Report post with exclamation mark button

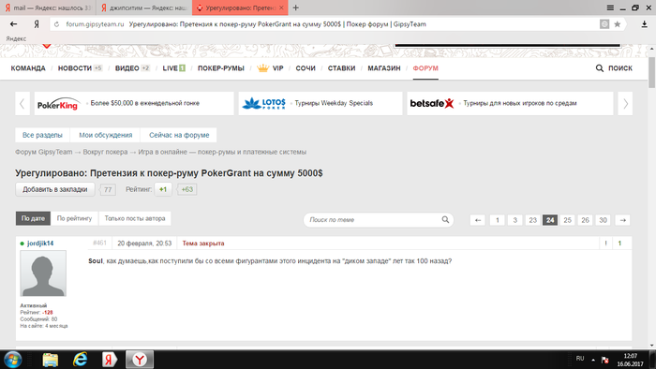pyautogui.click(x=605, y=244)
